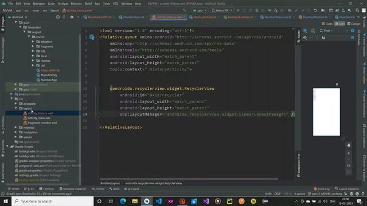This screenshot has width=367, height=206.
Task: Click RecyclerView in the XML breadcrumb bar
Action: click(153, 183)
